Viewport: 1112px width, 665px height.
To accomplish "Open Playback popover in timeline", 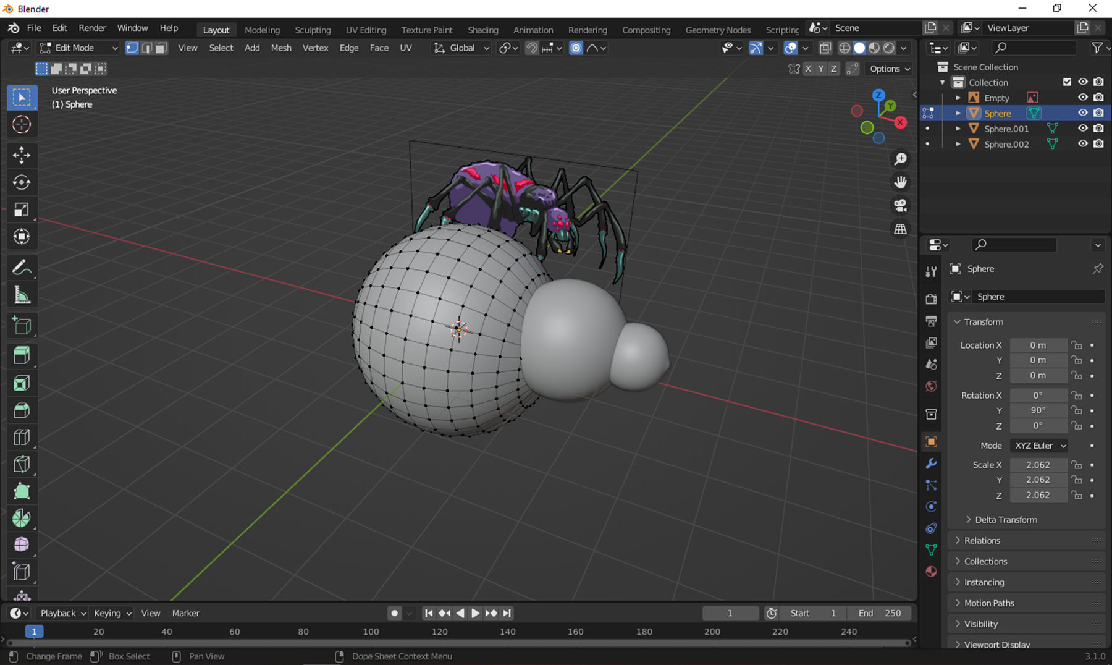I will [x=62, y=613].
